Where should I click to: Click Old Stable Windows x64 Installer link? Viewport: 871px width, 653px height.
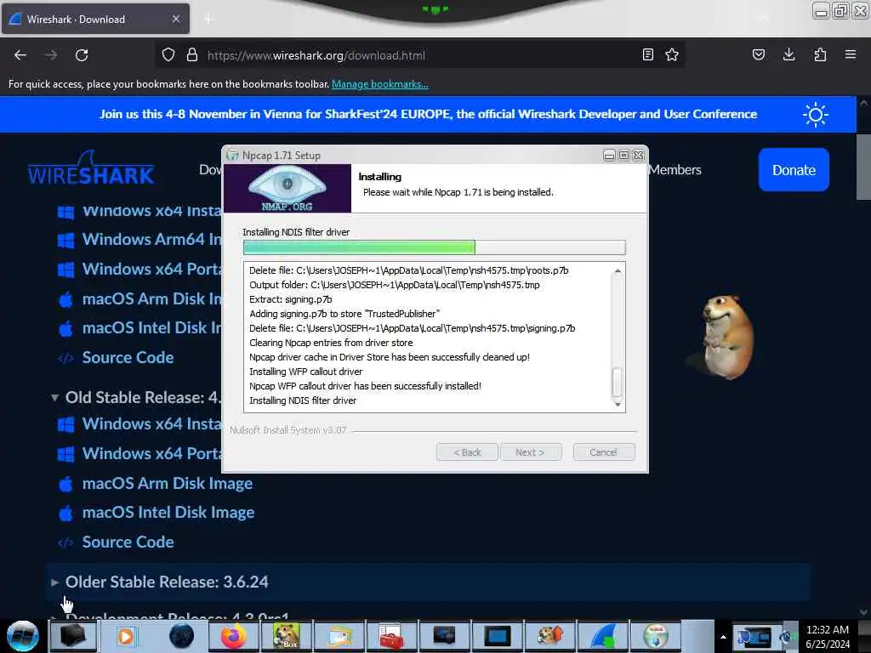[151, 424]
